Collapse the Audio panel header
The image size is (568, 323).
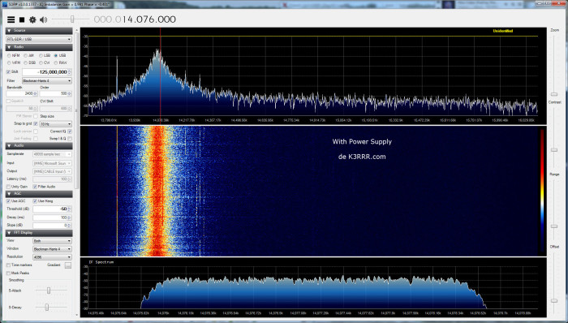[39, 145]
